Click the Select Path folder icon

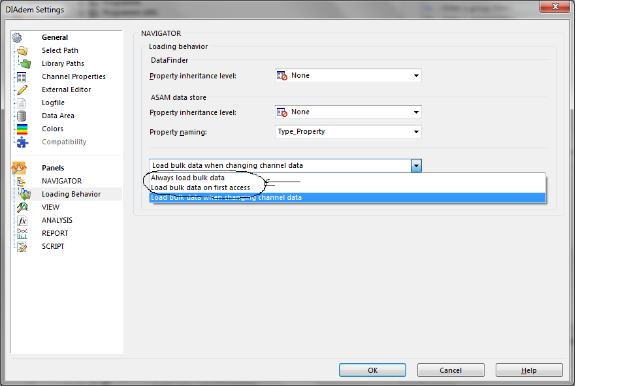click(x=23, y=51)
